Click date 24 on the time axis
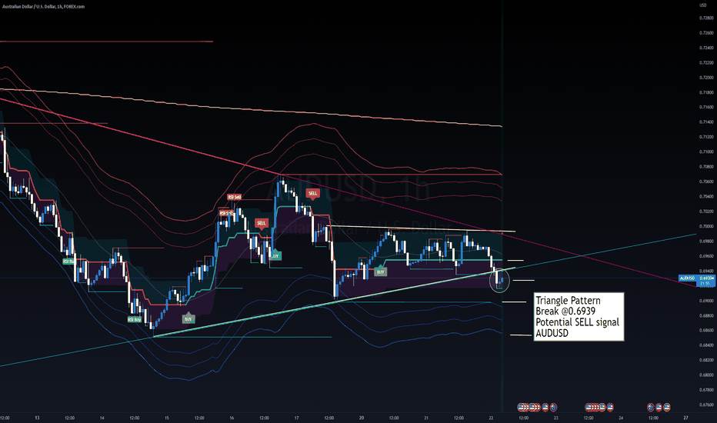 [x=621, y=418]
